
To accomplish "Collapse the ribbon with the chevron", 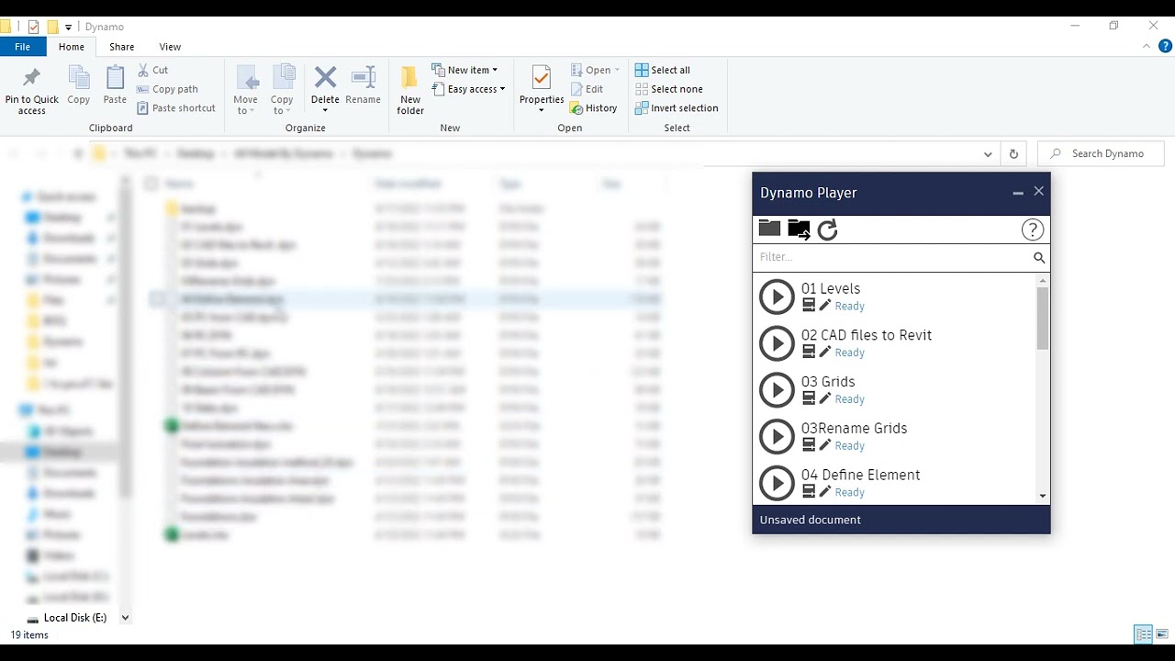I will [x=1147, y=47].
